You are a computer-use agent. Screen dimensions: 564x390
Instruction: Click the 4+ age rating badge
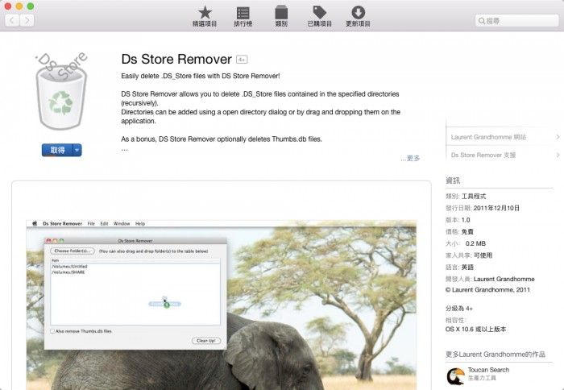coord(242,60)
